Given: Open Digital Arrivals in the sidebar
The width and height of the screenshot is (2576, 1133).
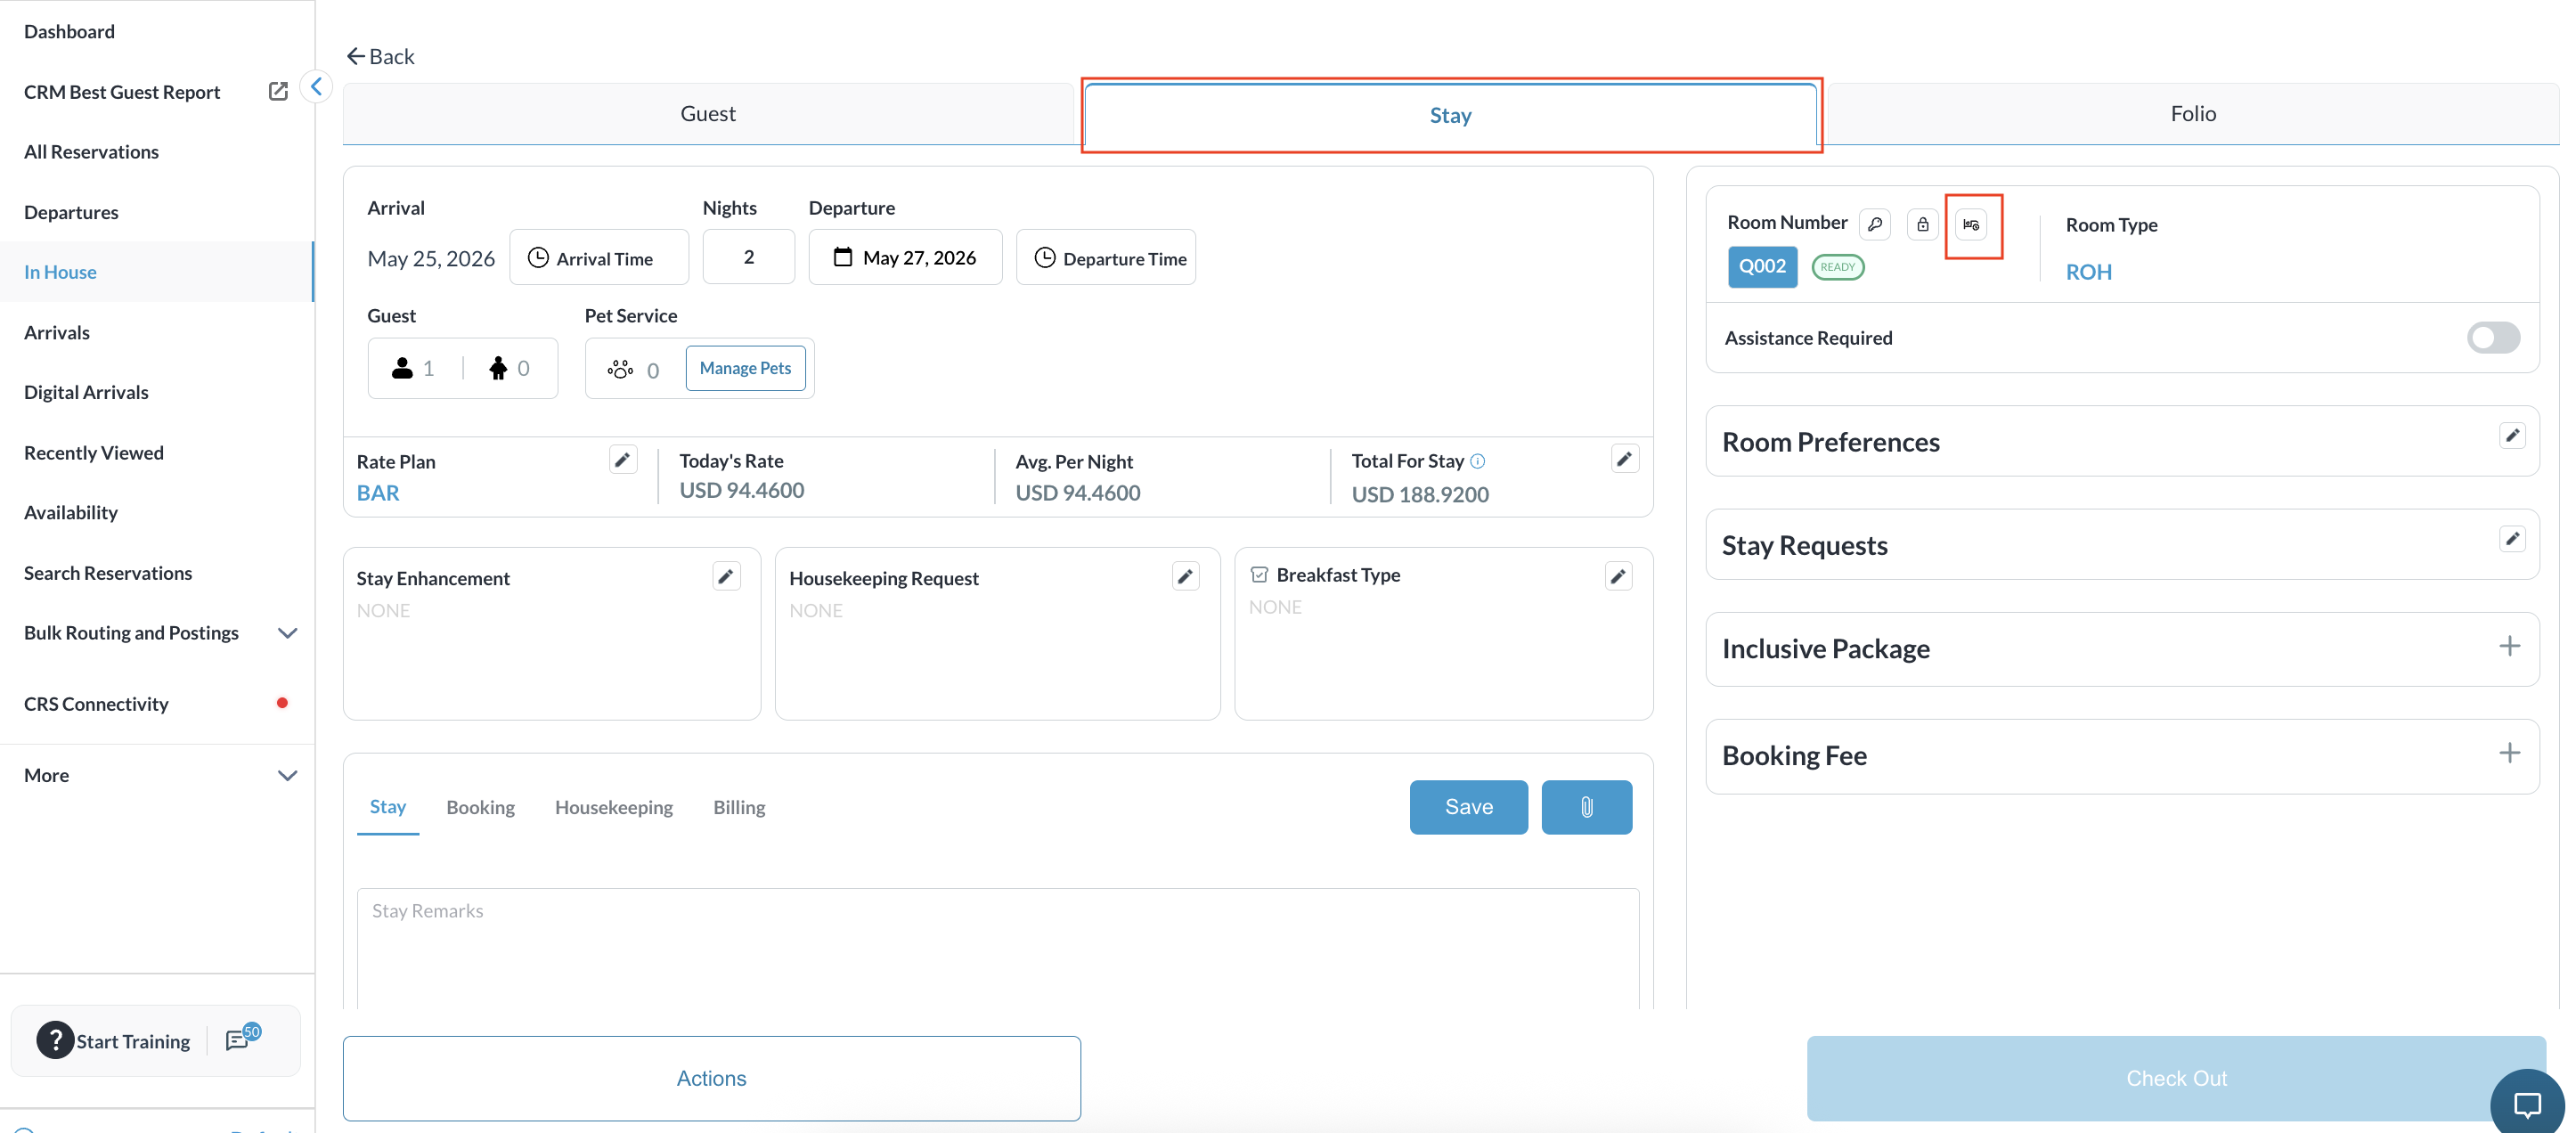Looking at the screenshot, I should coord(86,392).
